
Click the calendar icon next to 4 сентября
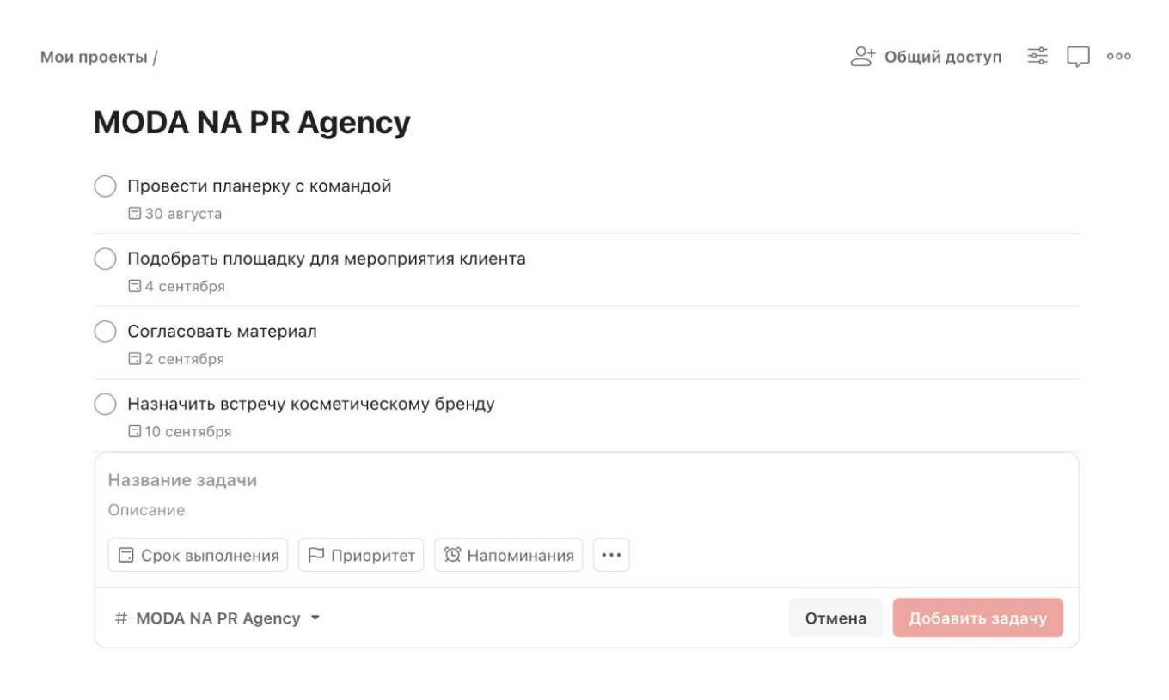(x=134, y=287)
